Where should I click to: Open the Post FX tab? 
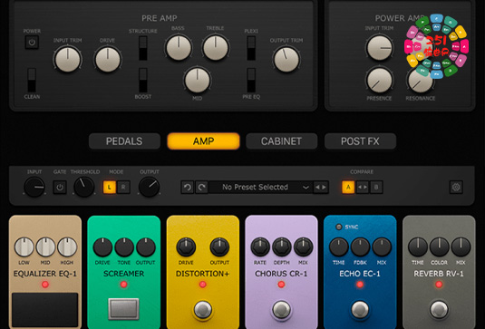[360, 141]
